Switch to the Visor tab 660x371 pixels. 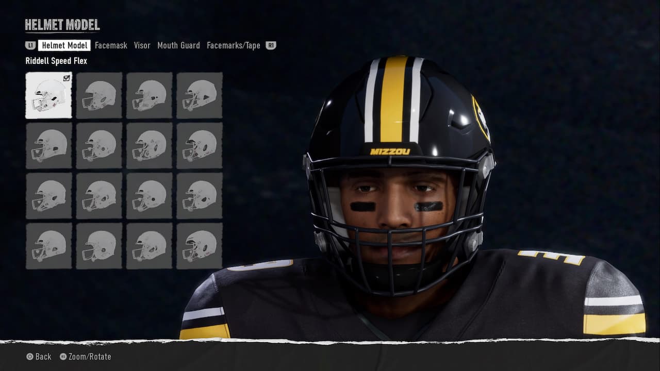142,45
